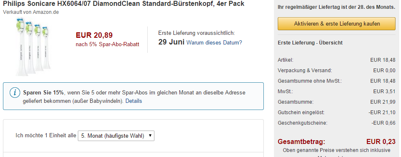Open the 'Warum dieses Datum?' link
401x157 pixels.
coord(214,42)
